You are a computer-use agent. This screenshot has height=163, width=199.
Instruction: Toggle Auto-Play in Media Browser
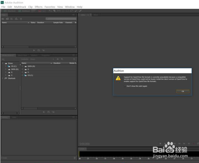pos(53,112)
